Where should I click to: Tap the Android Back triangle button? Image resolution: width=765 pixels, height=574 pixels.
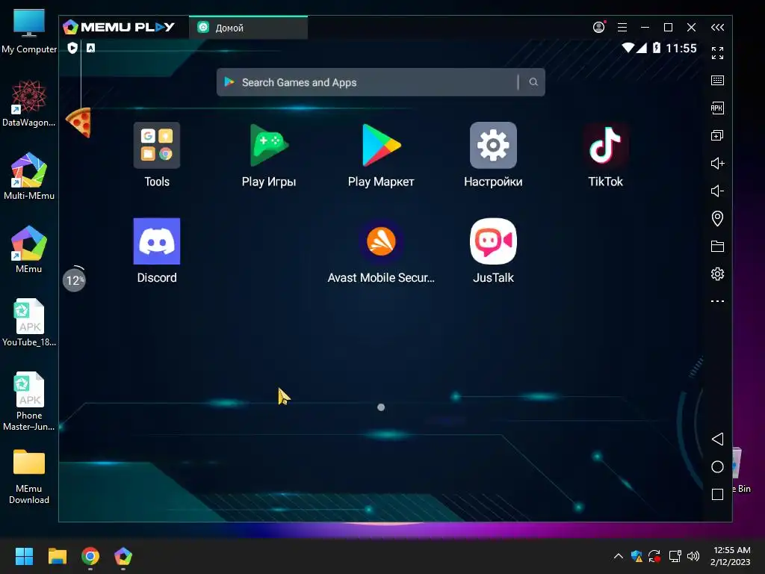pyautogui.click(x=717, y=439)
